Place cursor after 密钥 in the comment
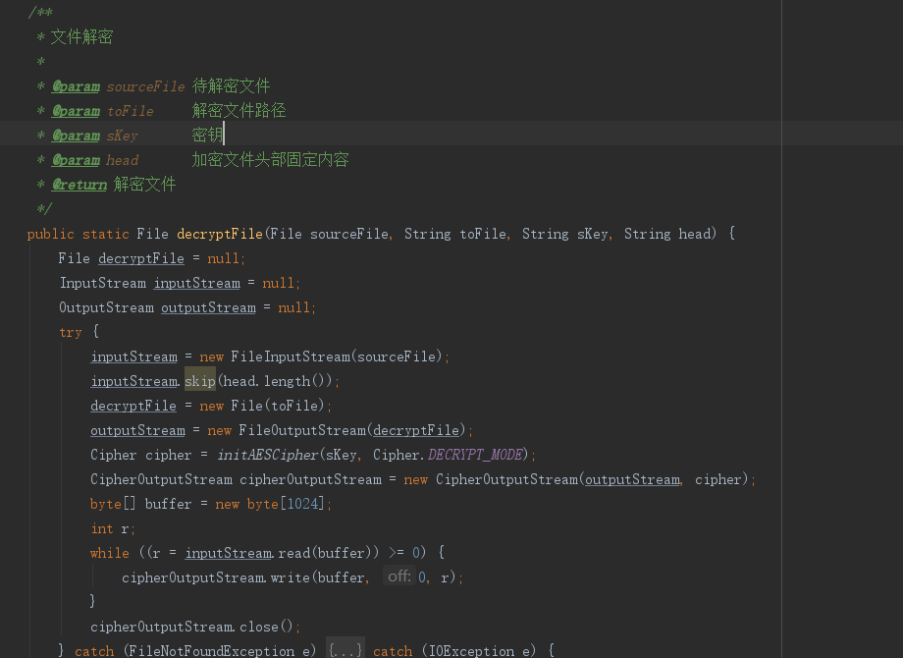The image size is (903, 658). pos(225,135)
